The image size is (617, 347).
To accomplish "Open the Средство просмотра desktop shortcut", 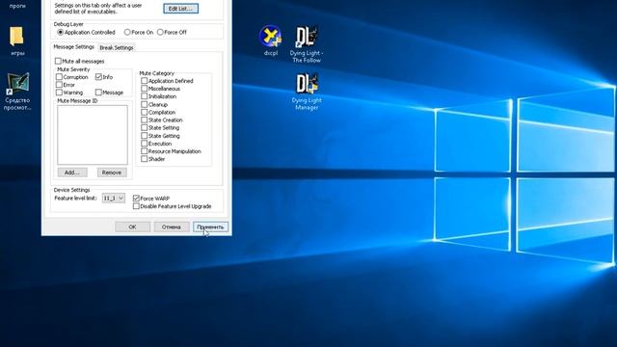I will click(x=17, y=92).
